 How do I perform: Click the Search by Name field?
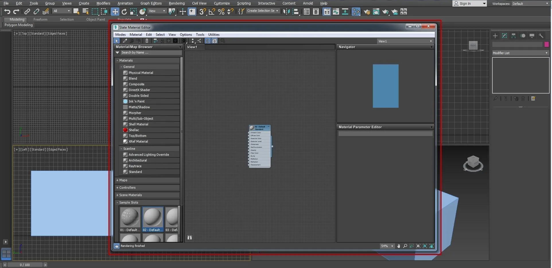[151, 53]
